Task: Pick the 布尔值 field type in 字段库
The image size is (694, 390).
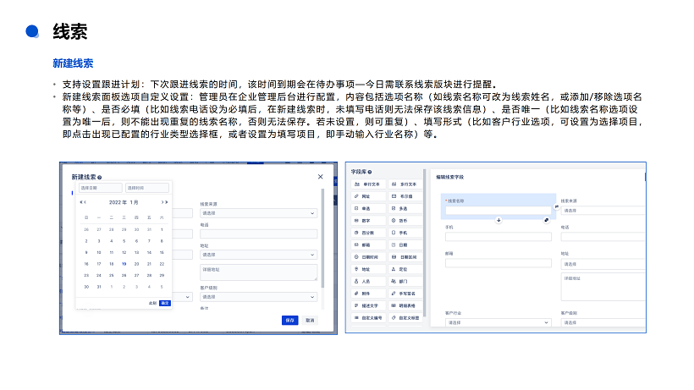Action: click(405, 196)
